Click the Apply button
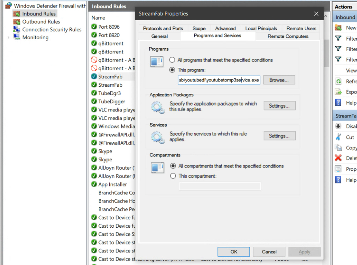The image size is (357, 265). (x=304, y=252)
